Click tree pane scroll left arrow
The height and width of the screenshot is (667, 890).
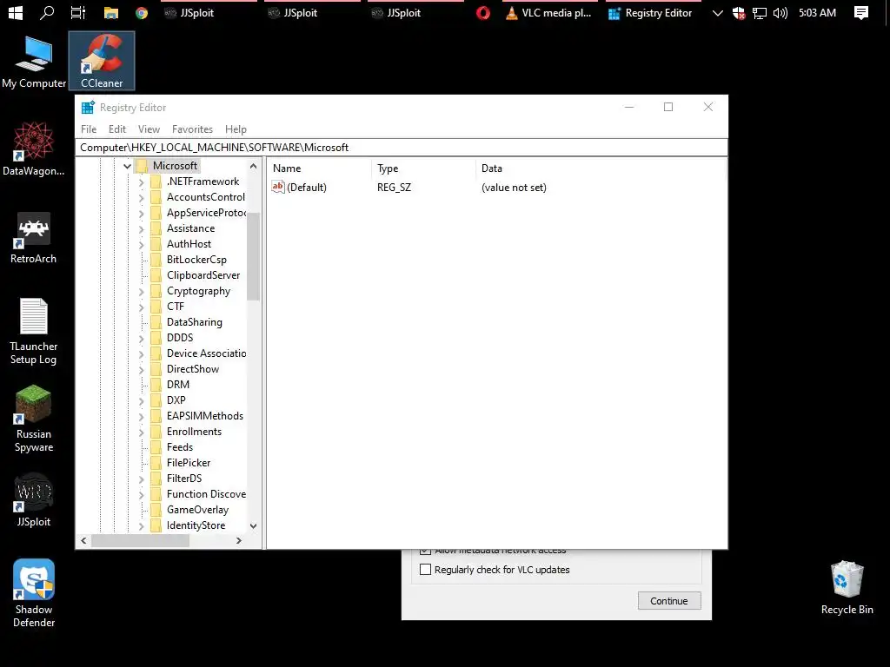[x=84, y=540]
